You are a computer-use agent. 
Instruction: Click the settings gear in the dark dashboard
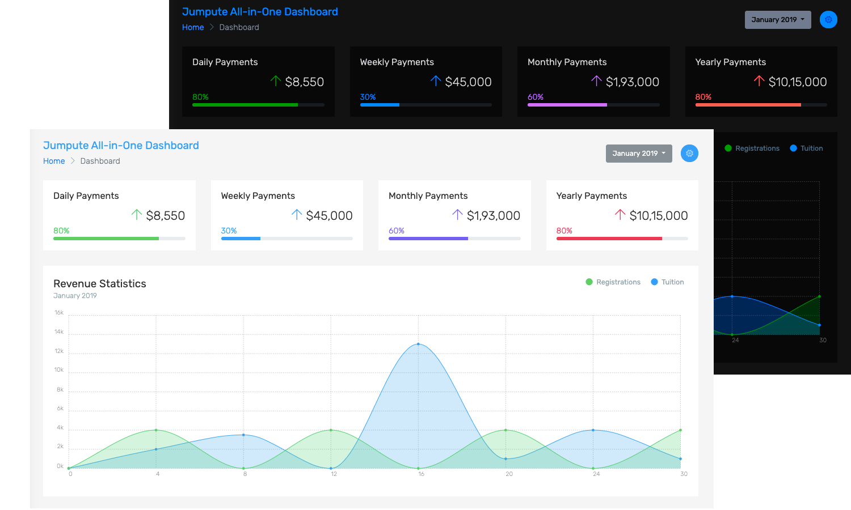tap(828, 19)
